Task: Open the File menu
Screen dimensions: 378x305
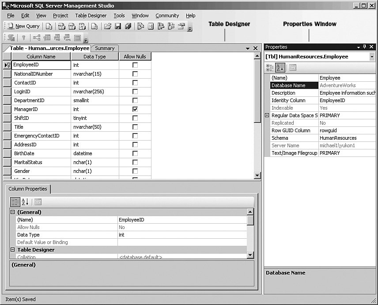Action: coord(11,15)
